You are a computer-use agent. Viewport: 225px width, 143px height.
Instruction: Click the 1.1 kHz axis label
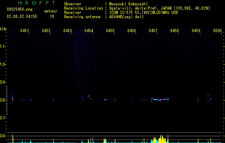3,46
